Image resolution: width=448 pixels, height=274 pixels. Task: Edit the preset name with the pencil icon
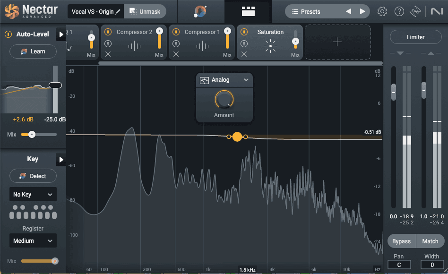tap(118, 11)
